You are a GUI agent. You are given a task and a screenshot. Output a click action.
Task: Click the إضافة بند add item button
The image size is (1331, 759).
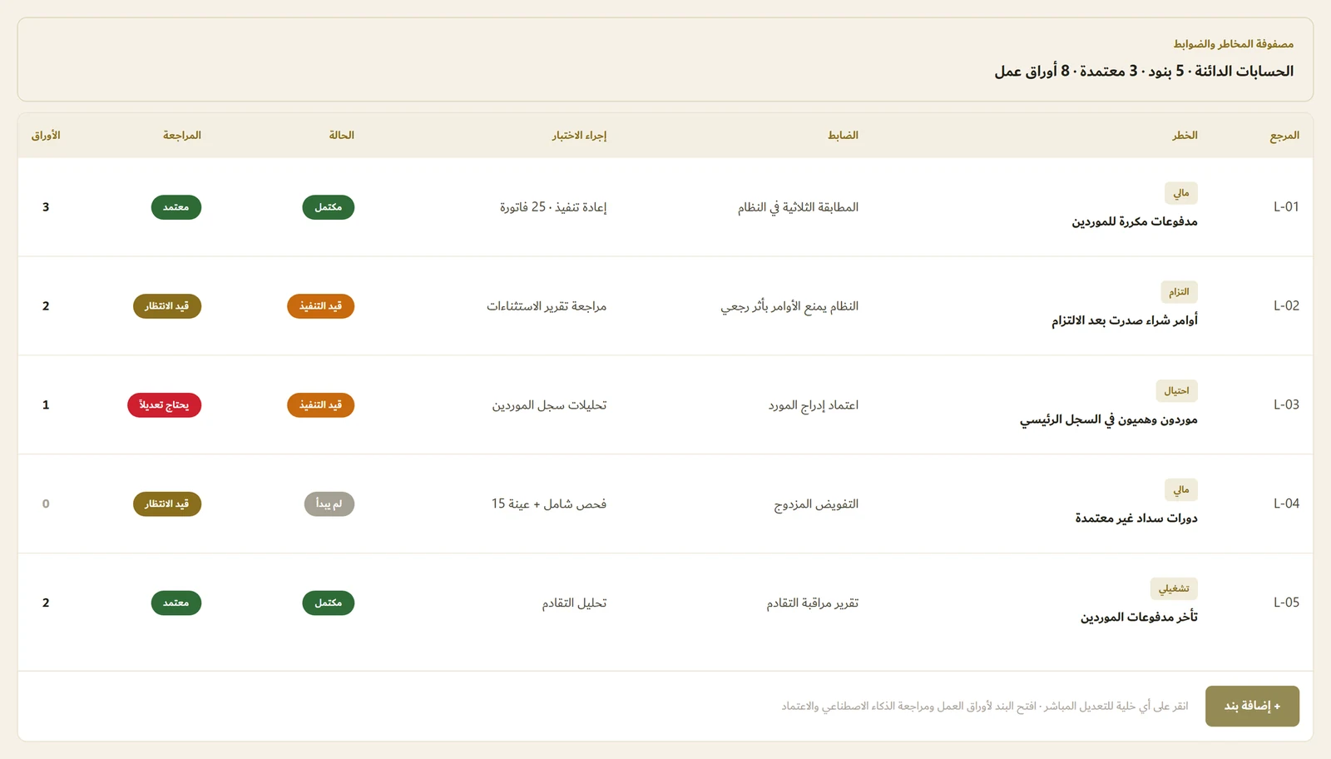1252,706
